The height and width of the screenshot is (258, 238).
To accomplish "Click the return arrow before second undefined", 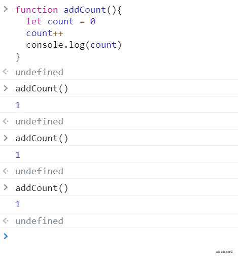I will [x=6, y=121].
